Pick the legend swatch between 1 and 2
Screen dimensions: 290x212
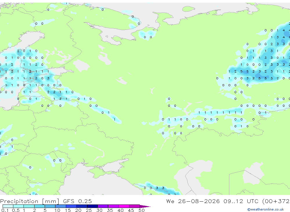(x=29, y=206)
